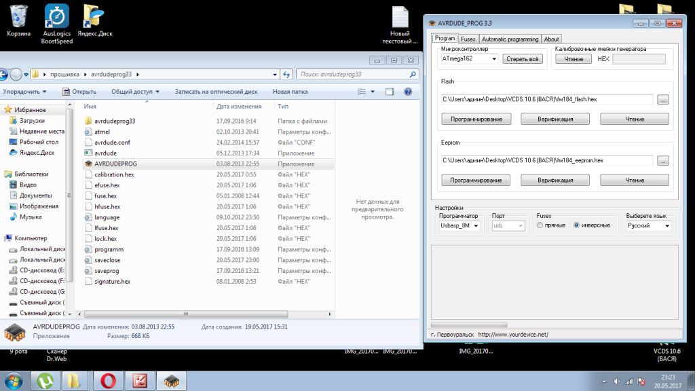Open the address bar history dropdown
695x391 pixels.
(x=276, y=75)
